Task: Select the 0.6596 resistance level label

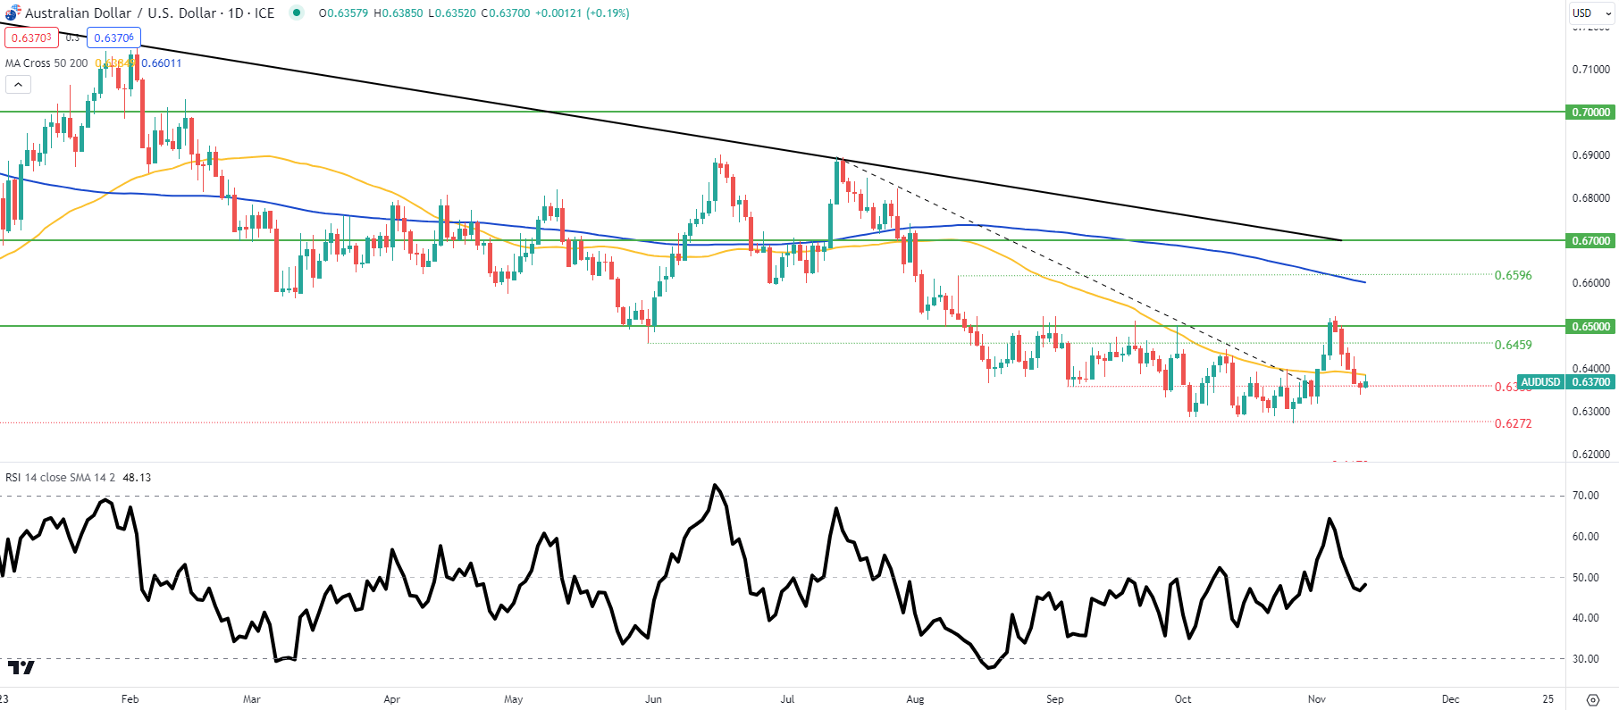Action: point(1514,275)
